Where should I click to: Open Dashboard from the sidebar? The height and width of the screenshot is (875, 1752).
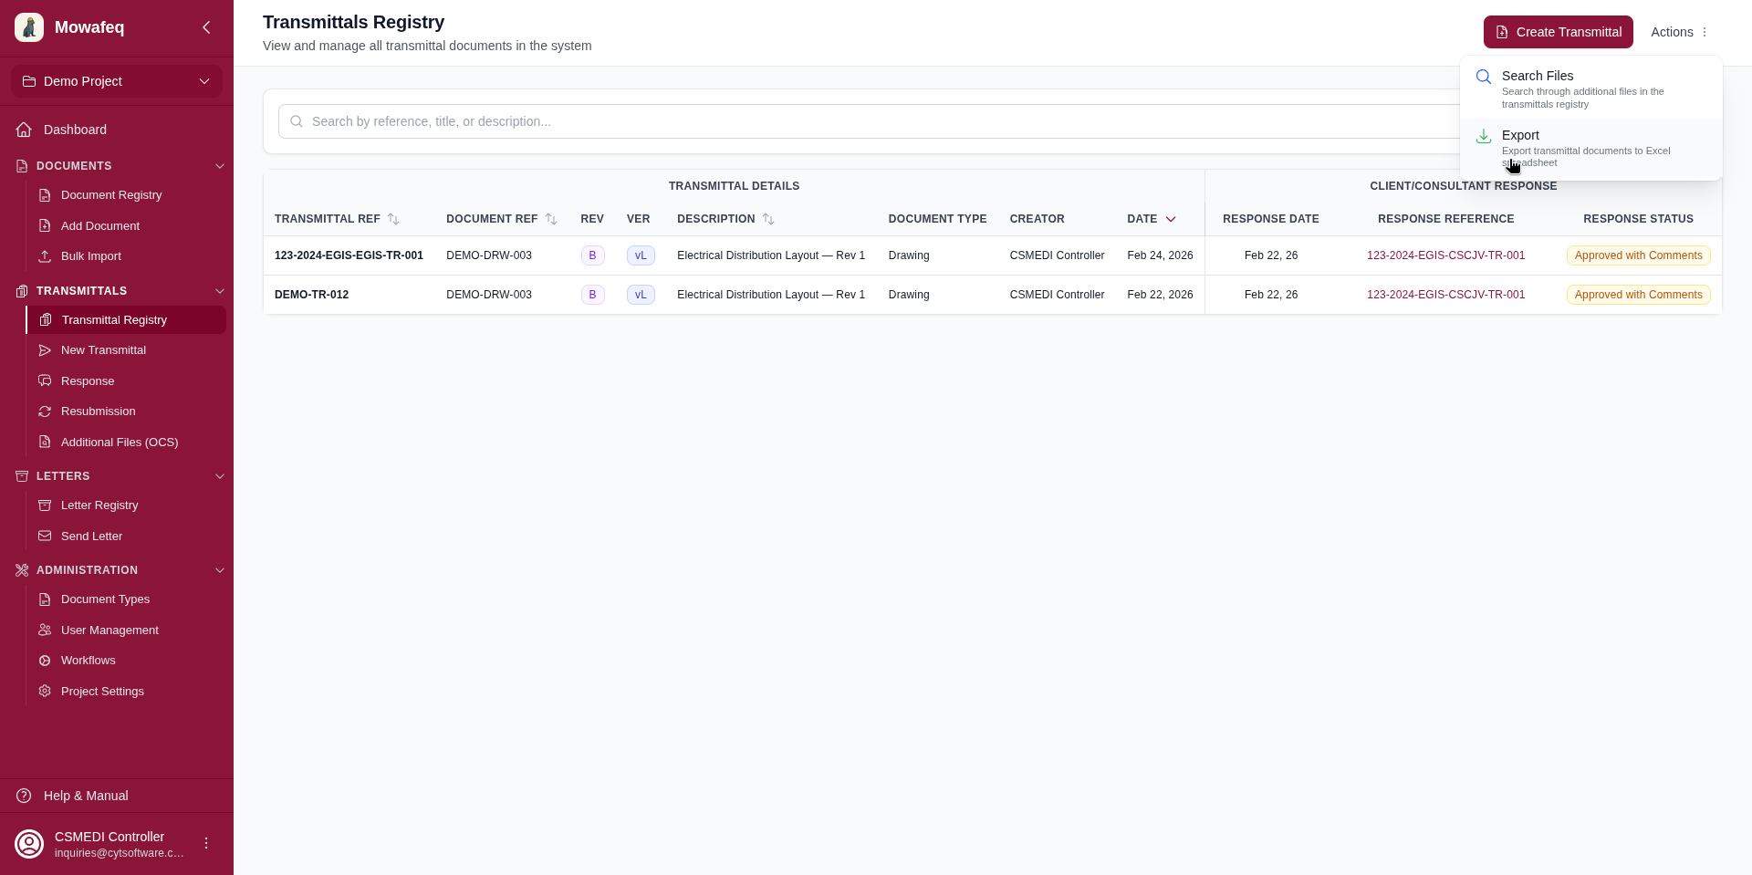(x=74, y=130)
